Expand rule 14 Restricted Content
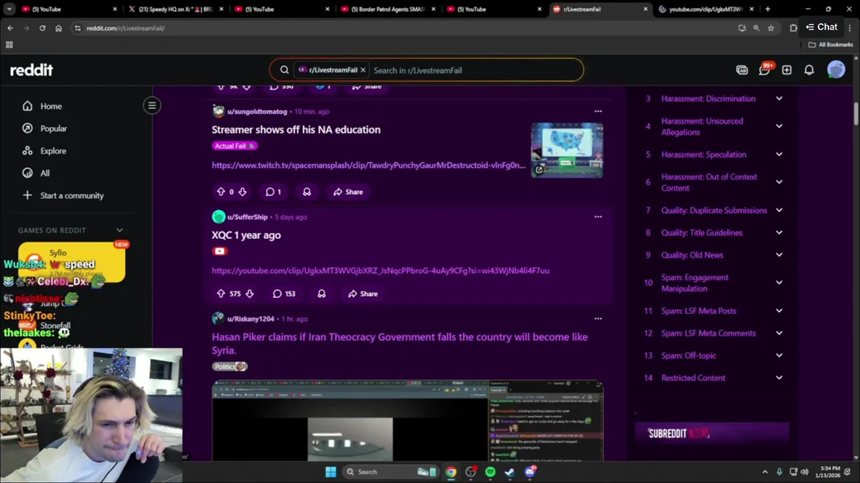Viewport: 860px width, 483px height. click(779, 378)
